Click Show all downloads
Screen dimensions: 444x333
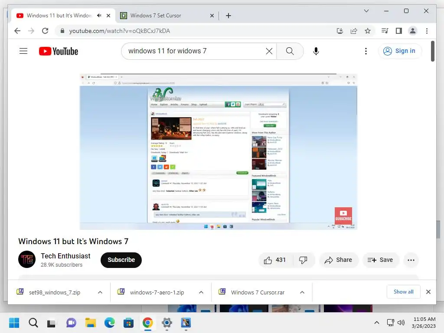click(x=403, y=292)
